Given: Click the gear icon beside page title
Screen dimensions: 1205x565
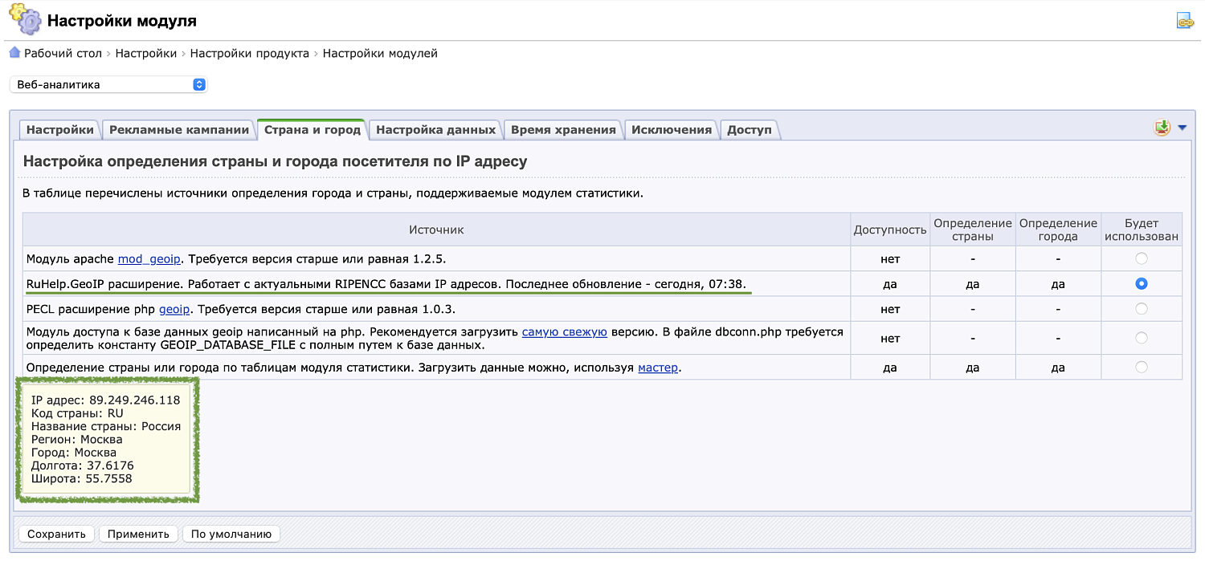Looking at the screenshot, I should (x=24, y=18).
